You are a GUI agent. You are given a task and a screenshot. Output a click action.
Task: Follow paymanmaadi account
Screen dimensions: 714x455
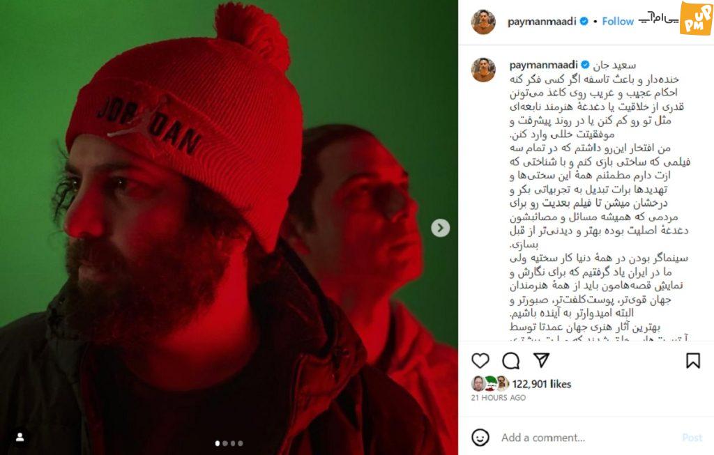[x=618, y=21]
